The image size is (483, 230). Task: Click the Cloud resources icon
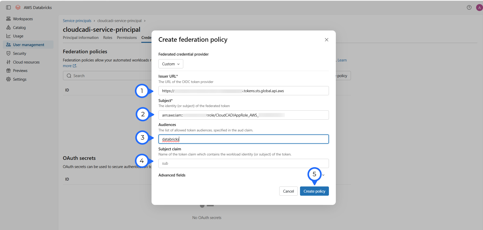[8, 62]
